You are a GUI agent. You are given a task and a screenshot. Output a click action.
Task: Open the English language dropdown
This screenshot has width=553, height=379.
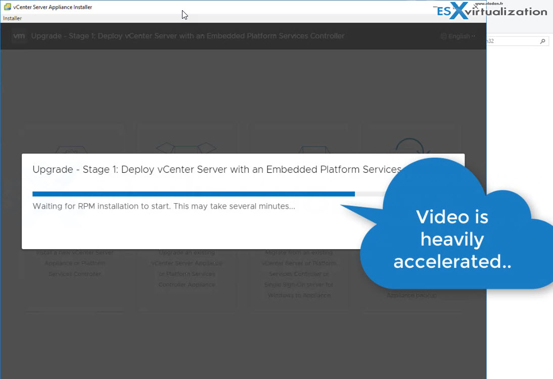pyautogui.click(x=458, y=36)
